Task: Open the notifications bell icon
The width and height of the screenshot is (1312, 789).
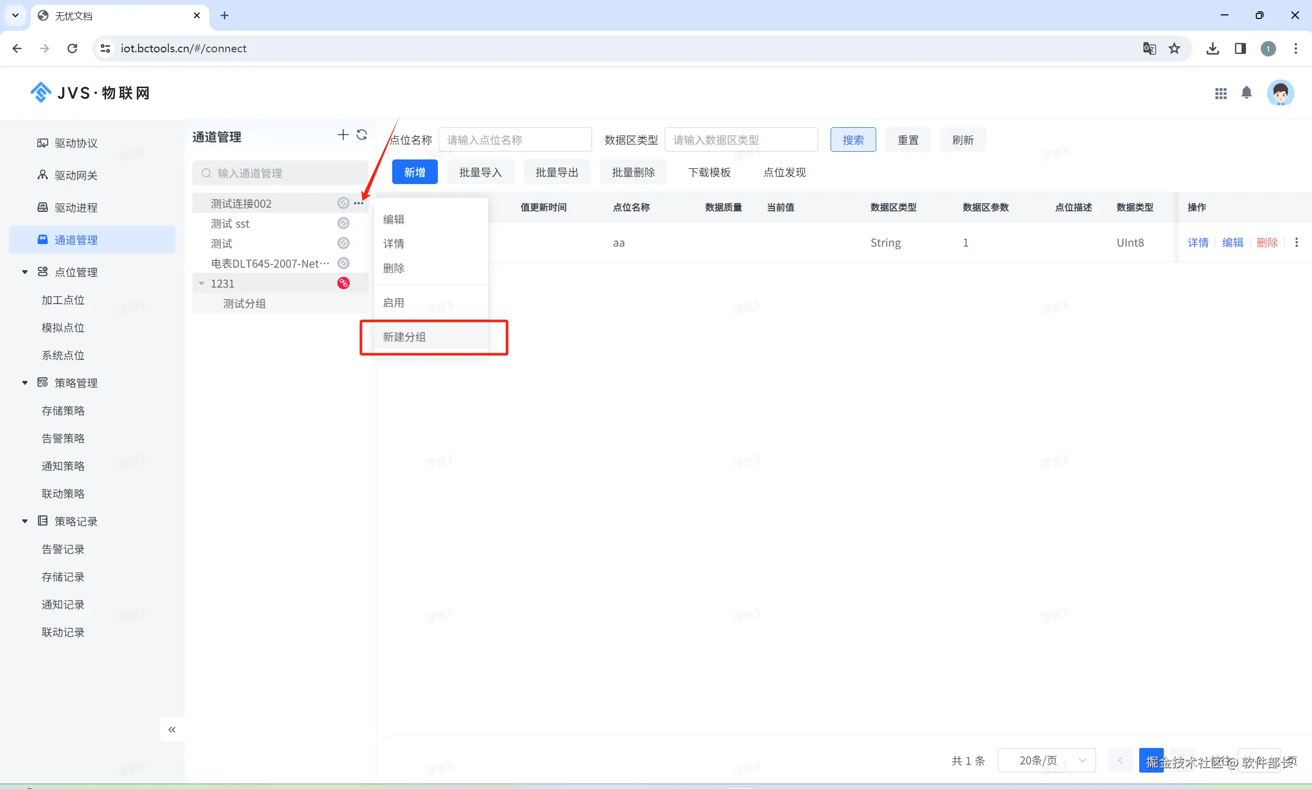Action: [x=1246, y=93]
